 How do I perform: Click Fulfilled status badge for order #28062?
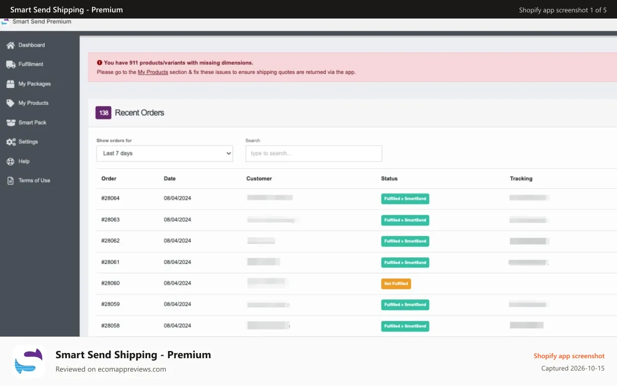[405, 241]
